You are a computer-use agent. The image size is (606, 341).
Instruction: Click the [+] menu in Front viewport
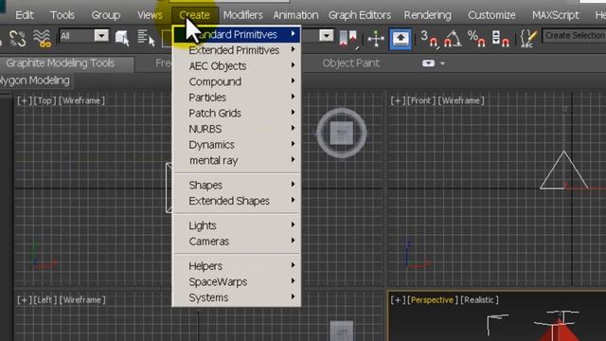(398, 101)
